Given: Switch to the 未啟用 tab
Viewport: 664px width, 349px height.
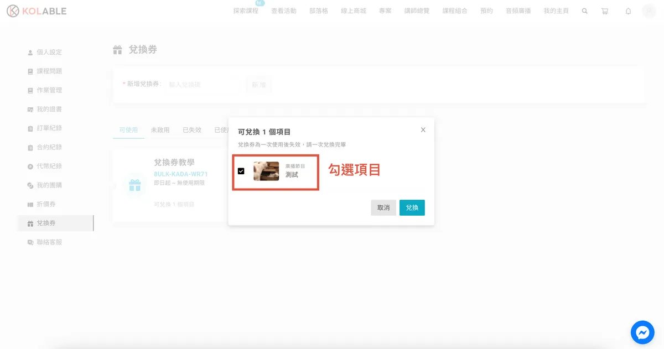Looking at the screenshot, I should 160,130.
